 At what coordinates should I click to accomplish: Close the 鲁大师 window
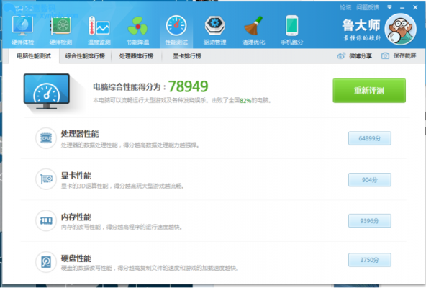(415, 7)
